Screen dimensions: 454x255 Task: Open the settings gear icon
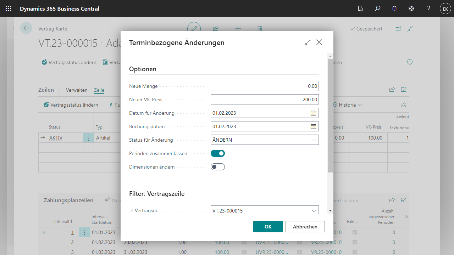411,8
